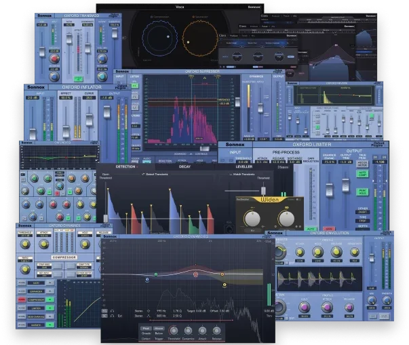
Task: Open the LEVELLER tab
Action: pyautogui.click(x=244, y=166)
